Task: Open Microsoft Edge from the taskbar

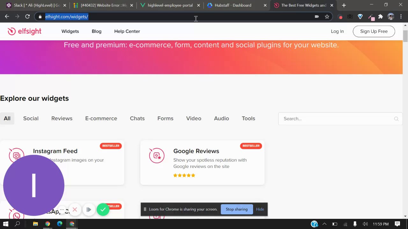Action: point(60,224)
